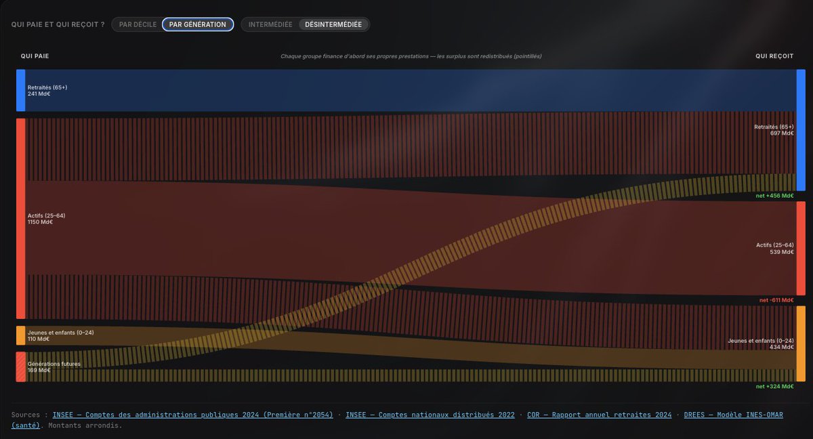Click the hatched Générations futures payer bar
Image resolution: width=813 pixels, height=439 pixels.
[20, 367]
